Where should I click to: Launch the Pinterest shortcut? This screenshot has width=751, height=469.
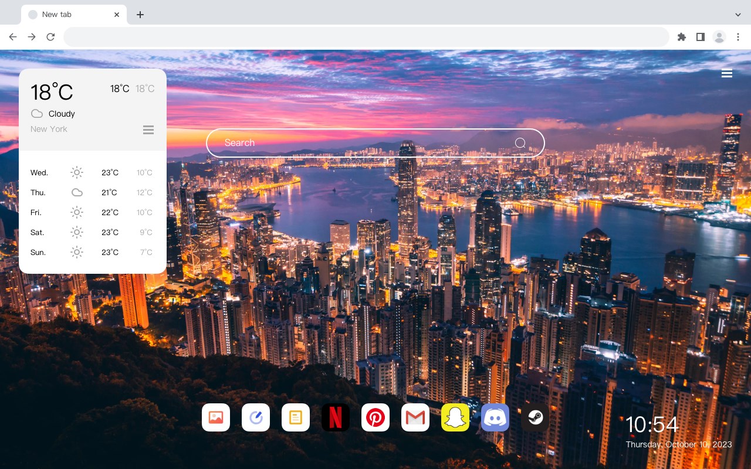coord(375,417)
